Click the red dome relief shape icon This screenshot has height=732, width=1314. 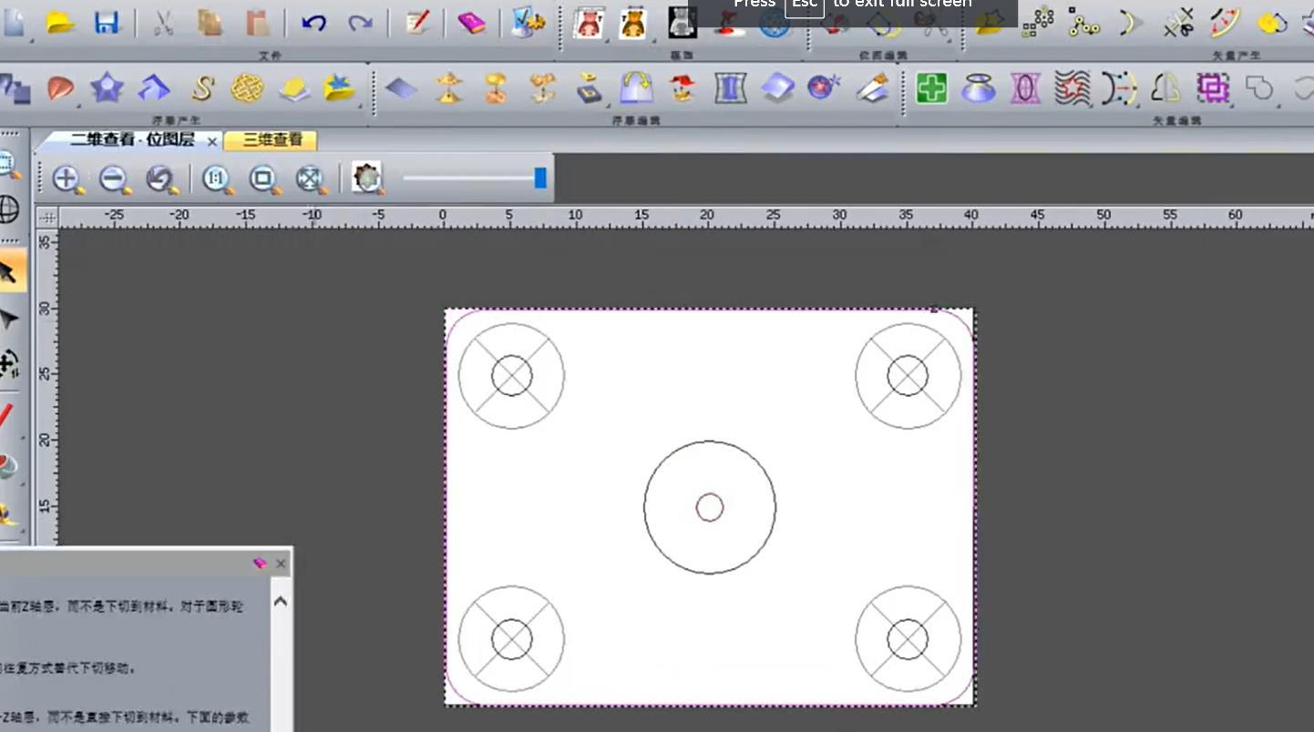pos(60,88)
